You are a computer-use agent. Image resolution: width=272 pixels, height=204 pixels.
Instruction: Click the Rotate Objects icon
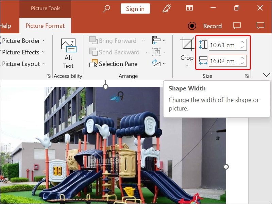157,64
